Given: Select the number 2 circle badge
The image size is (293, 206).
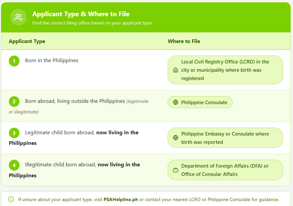Looking at the screenshot, I should pyautogui.click(x=14, y=102).
